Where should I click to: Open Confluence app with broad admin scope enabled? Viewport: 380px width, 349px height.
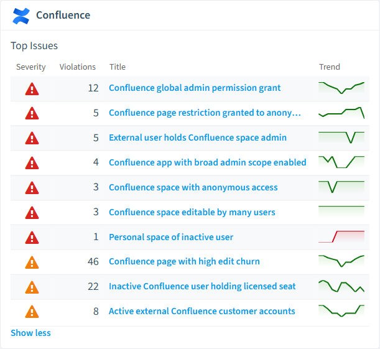click(x=208, y=162)
